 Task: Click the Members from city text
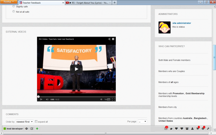pos(167,107)
